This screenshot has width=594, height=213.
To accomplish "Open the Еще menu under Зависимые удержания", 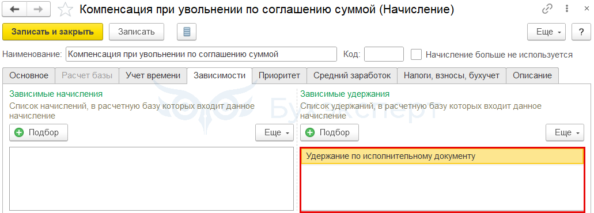I will pyautogui.click(x=565, y=132).
